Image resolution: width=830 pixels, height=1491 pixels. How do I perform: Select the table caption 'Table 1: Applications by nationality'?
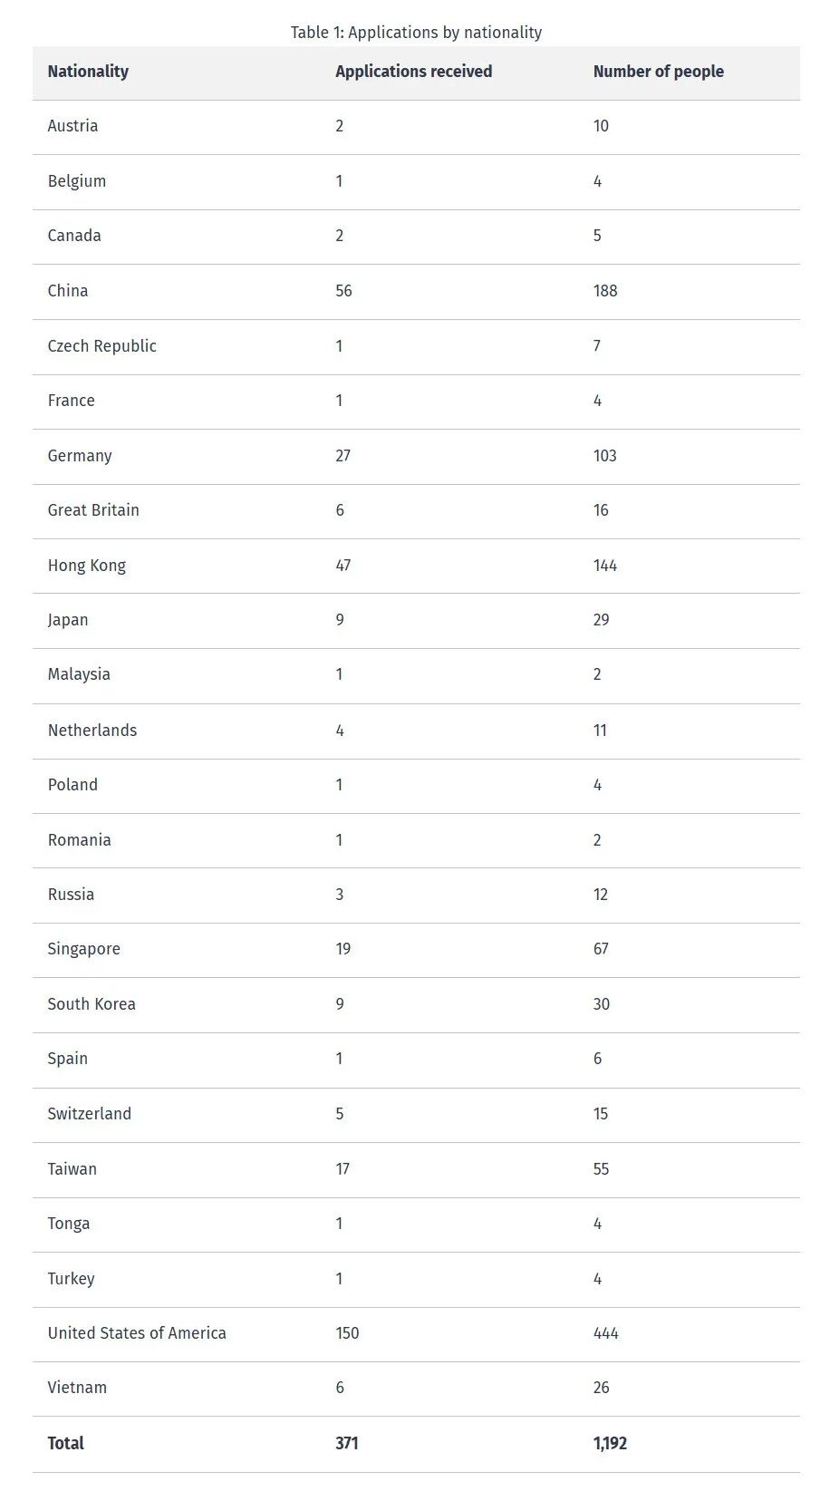(416, 33)
